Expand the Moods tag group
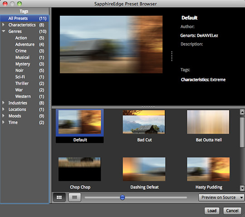Screen dimensions: 245x217 3,116
